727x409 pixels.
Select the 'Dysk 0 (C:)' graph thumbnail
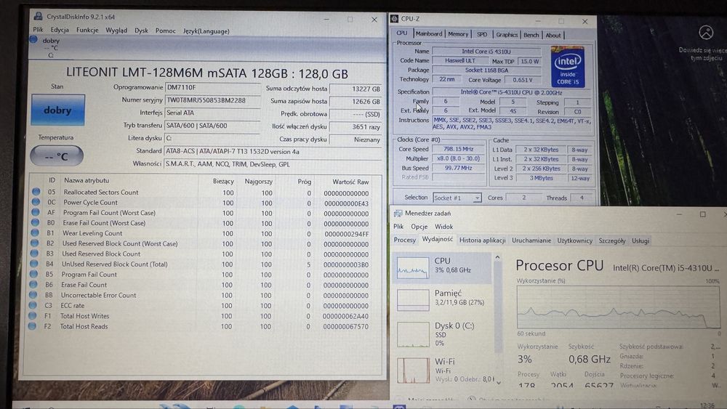pyautogui.click(x=413, y=336)
